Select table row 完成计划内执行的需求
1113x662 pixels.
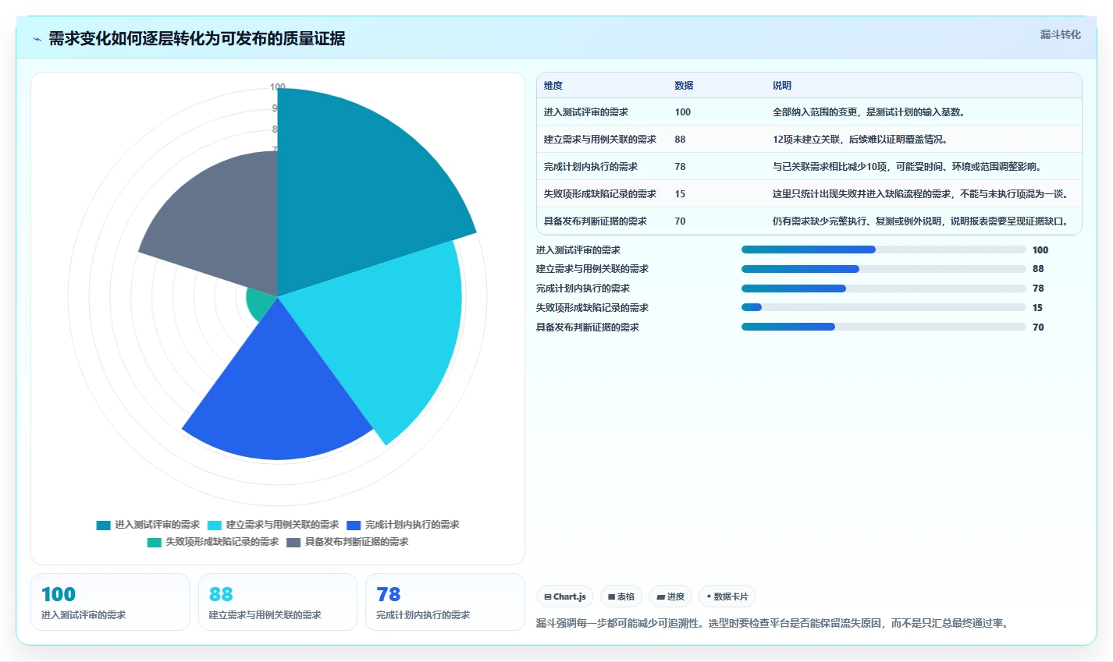(809, 167)
